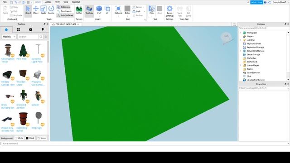Viewport: 290px width, 163px height.
Task: Click the Toolbox search magnifier button
Action: tap(41, 37)
